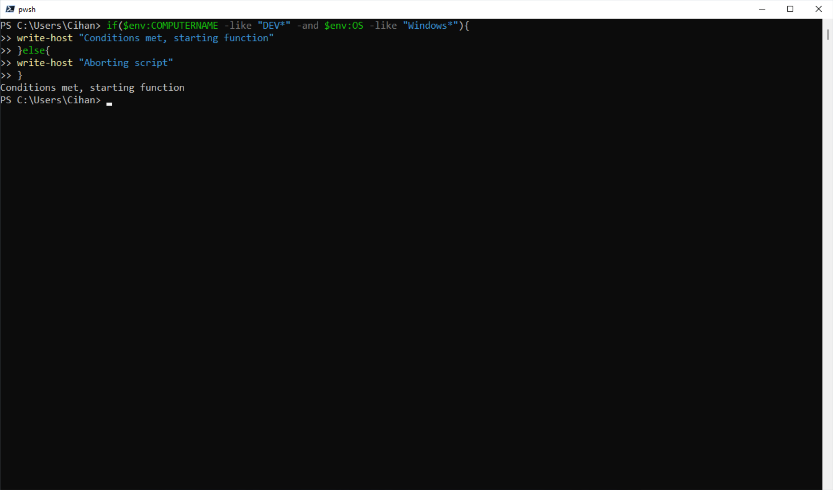Viewport: 833px width, 490px height.
Task: Click the first "write-host" command
Action: 45,38
